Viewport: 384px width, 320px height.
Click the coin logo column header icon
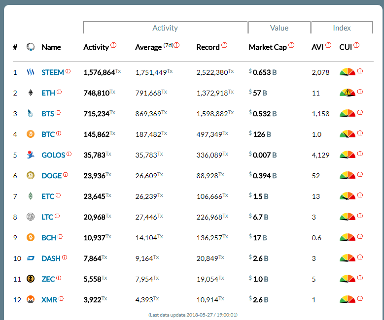click(31, 47)
